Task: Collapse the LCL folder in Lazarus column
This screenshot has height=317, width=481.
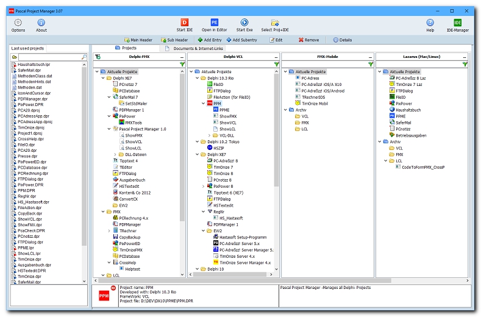Action: click(x=386, y=161)
